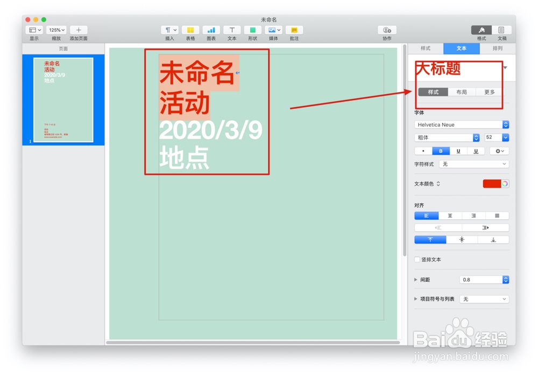Image resolution: width=538 pixels, height=375 pixels.
Task: Select the first page thumbnail in sidebar
Action: click(x=63, y=99)
